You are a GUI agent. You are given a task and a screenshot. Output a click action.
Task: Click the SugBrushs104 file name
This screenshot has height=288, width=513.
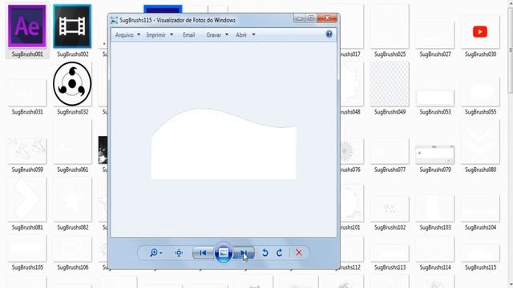480,227
